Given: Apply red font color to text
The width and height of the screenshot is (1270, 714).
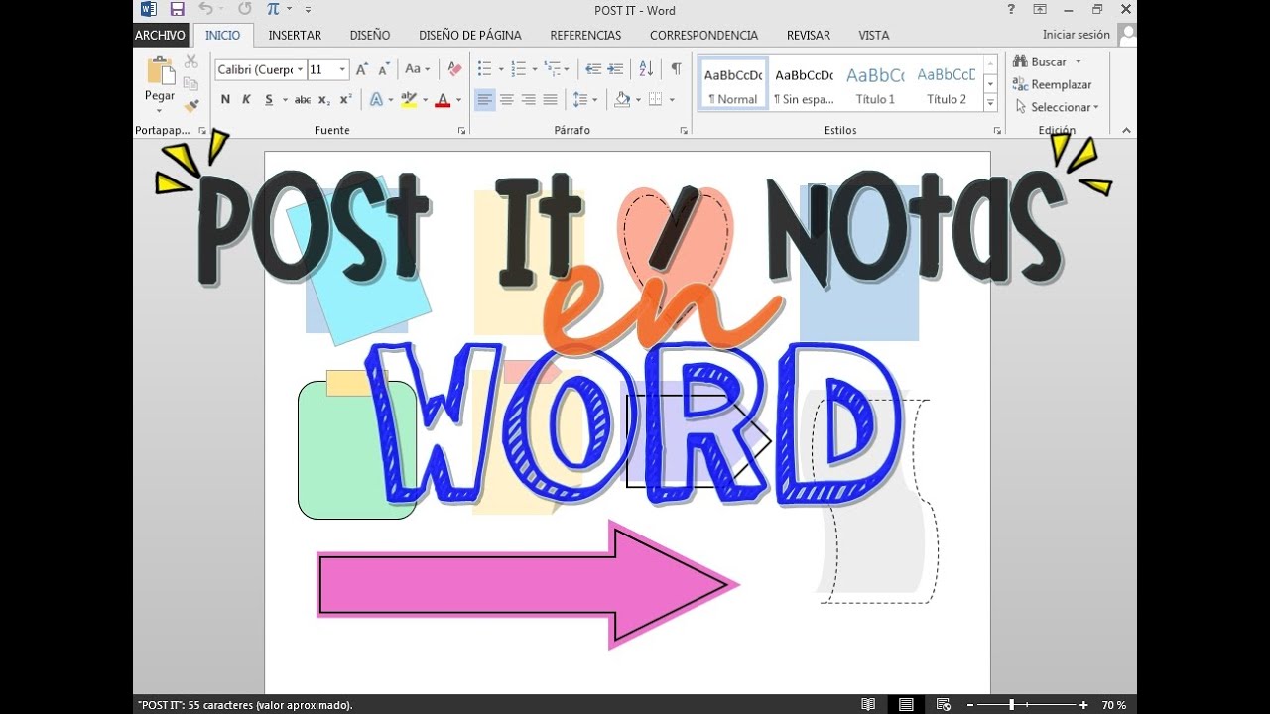Looking at the screenshot, I should pos(443,100).
